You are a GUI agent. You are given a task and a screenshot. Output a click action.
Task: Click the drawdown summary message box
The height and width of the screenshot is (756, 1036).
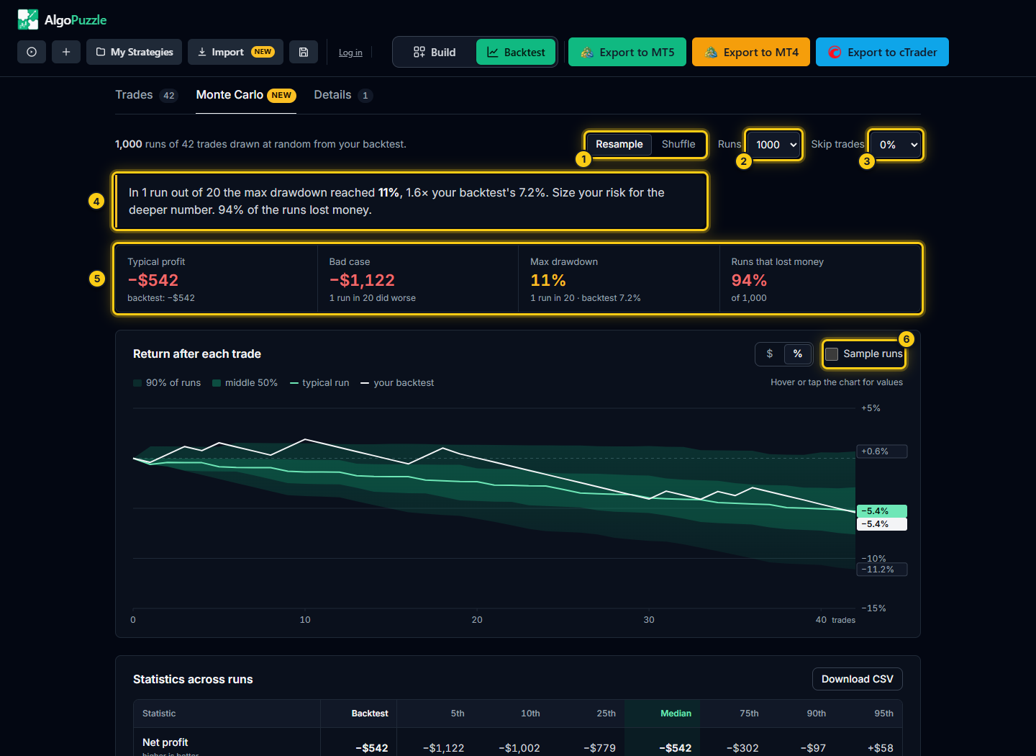point(410,201)
